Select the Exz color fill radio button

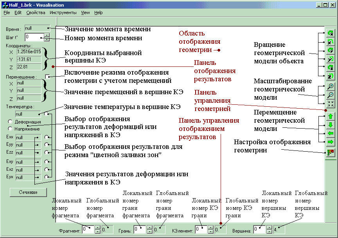click(46, 169)
